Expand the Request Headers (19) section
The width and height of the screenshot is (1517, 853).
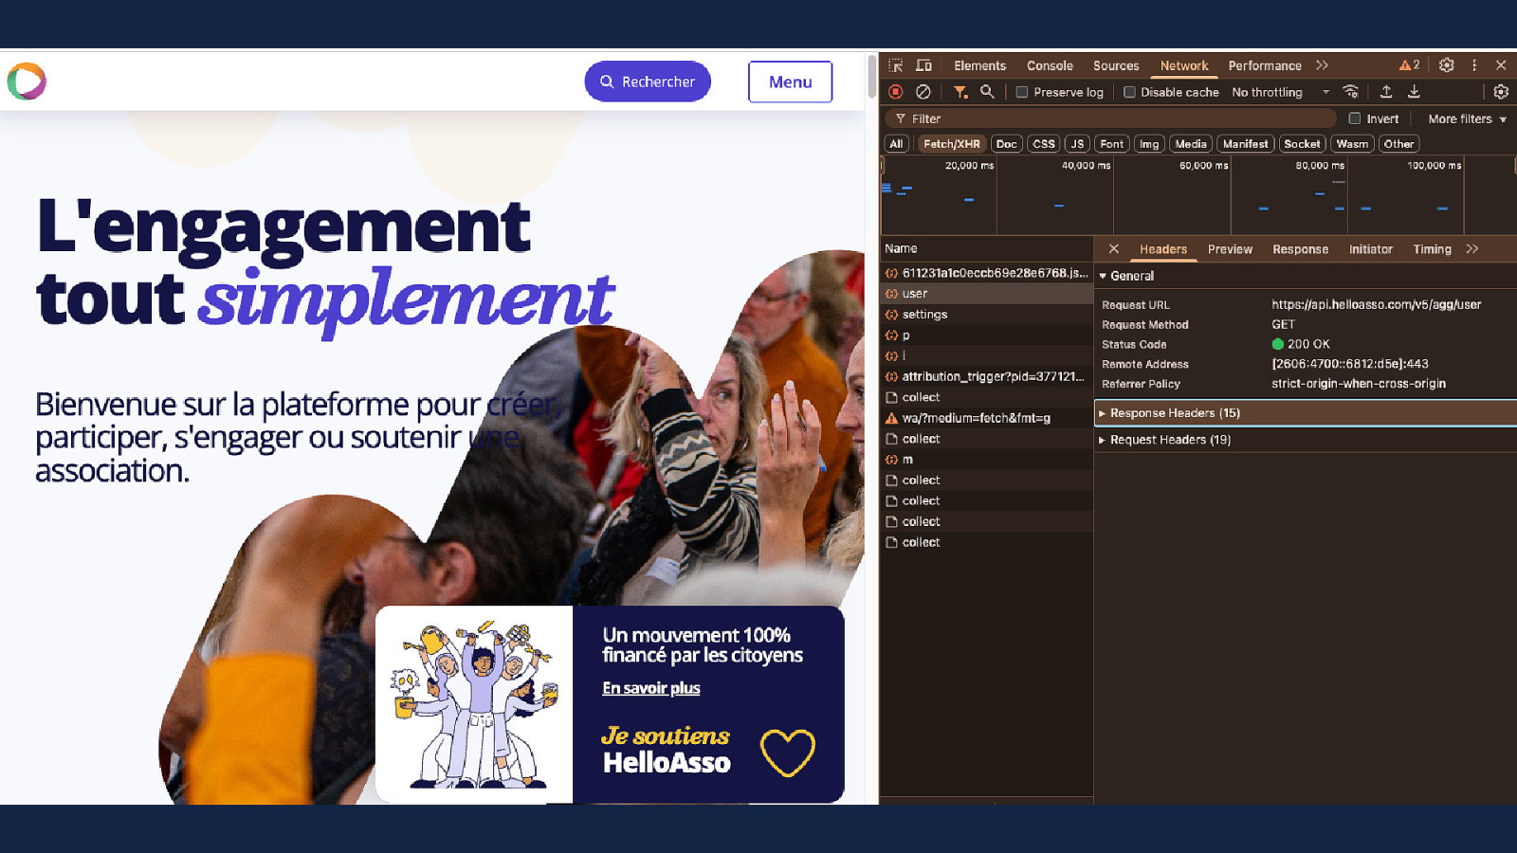(1170, 440)
